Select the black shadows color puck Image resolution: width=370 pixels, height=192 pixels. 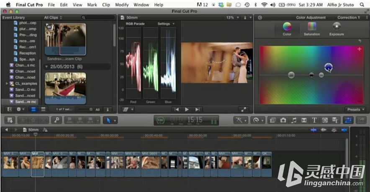tap(311, 75)
